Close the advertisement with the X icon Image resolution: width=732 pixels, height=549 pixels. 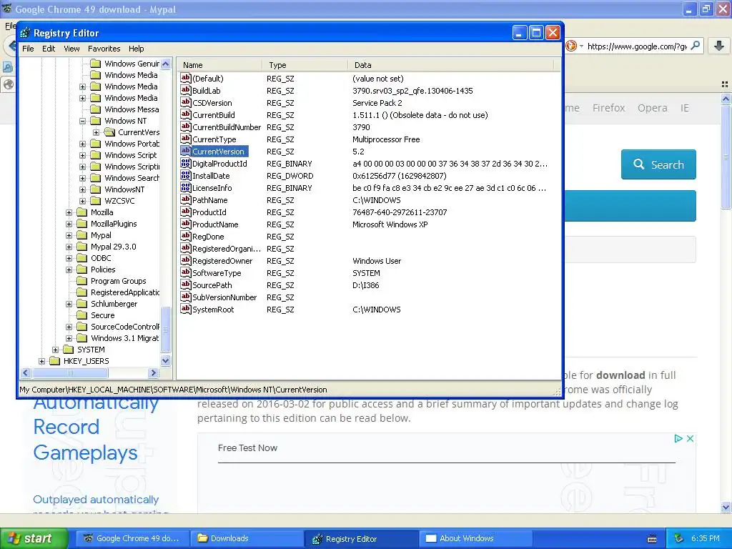pos(690,438)
